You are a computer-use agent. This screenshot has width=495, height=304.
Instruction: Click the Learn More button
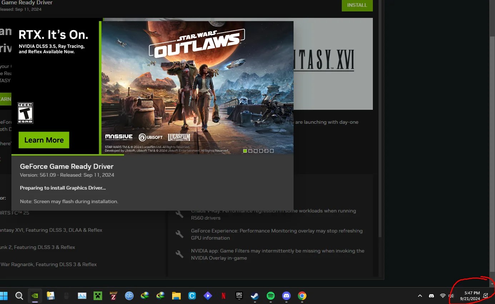click(44, 140)
